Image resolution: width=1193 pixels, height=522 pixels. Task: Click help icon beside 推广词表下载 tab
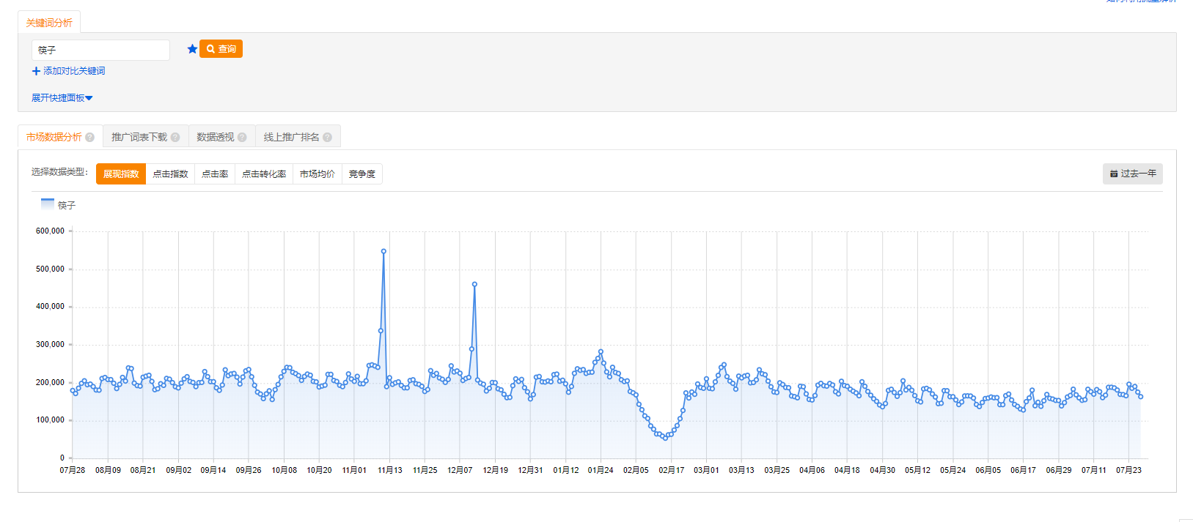(x=175, y=138)
